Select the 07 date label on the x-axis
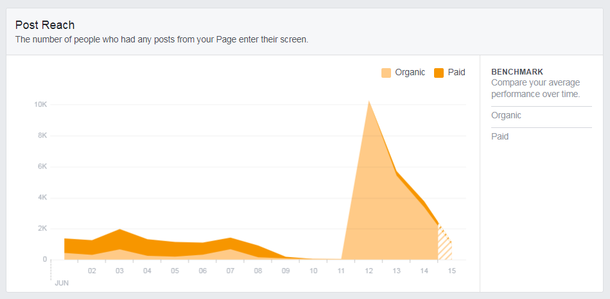 (231, 271)
